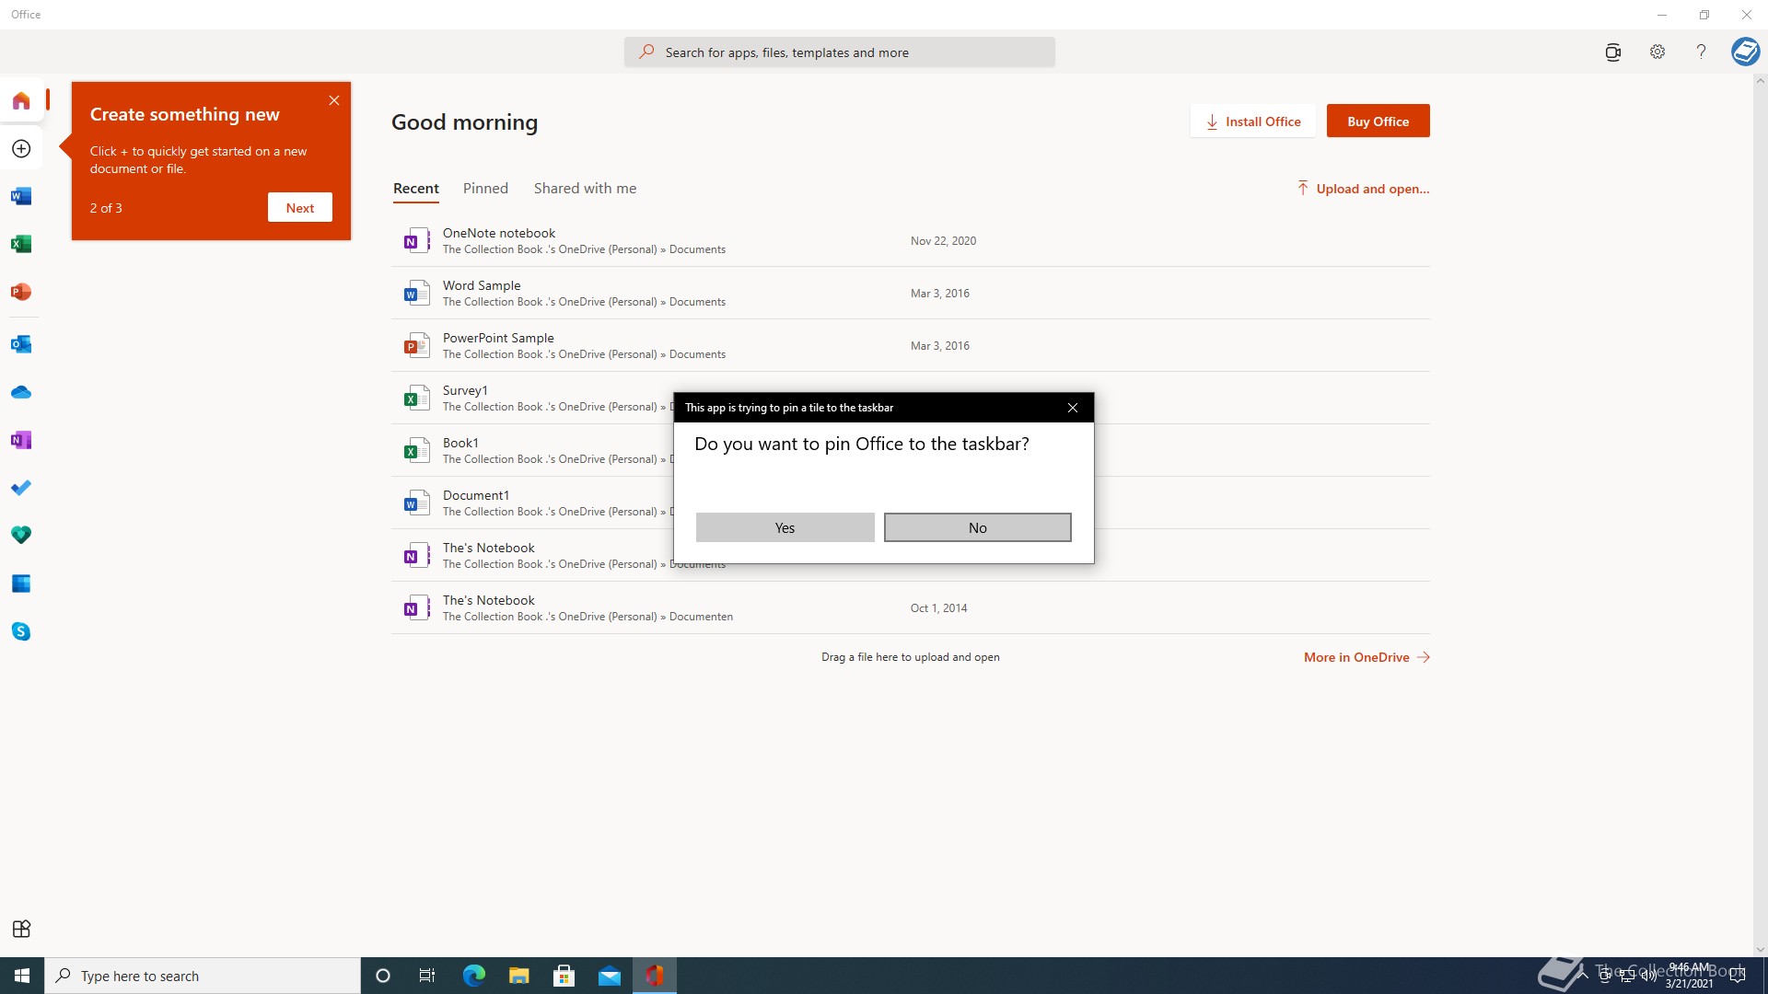
Task: Click the Document1 Word file icon
Action: pos(416,503)
